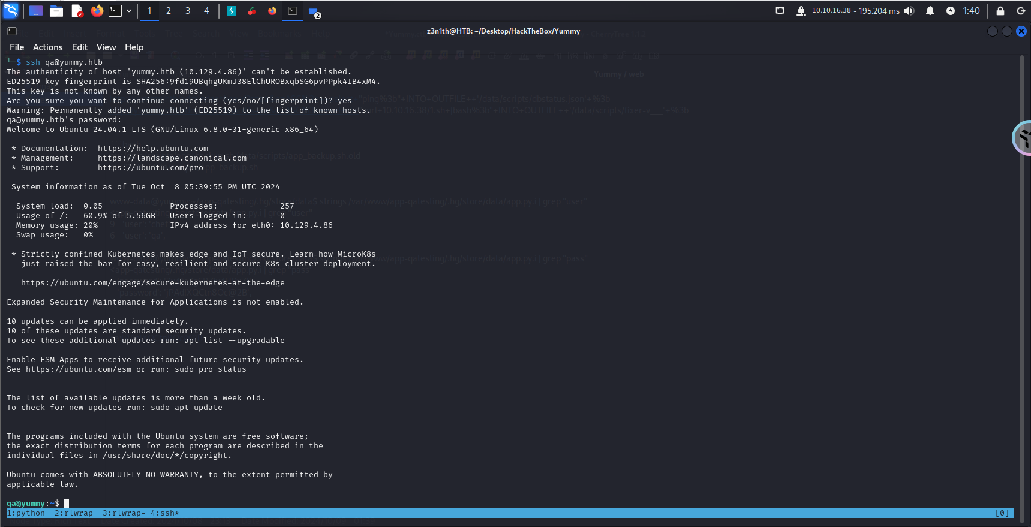
Task: Open the notifications bell
Action: 930,11
